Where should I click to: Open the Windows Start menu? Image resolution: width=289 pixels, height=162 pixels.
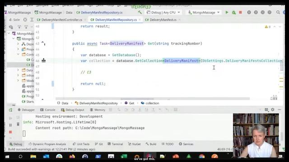(7, 157)
